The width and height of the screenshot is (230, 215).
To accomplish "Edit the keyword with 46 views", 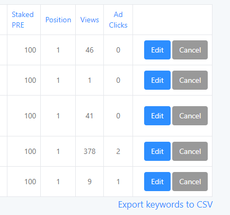I will click(x=157, y=50).
